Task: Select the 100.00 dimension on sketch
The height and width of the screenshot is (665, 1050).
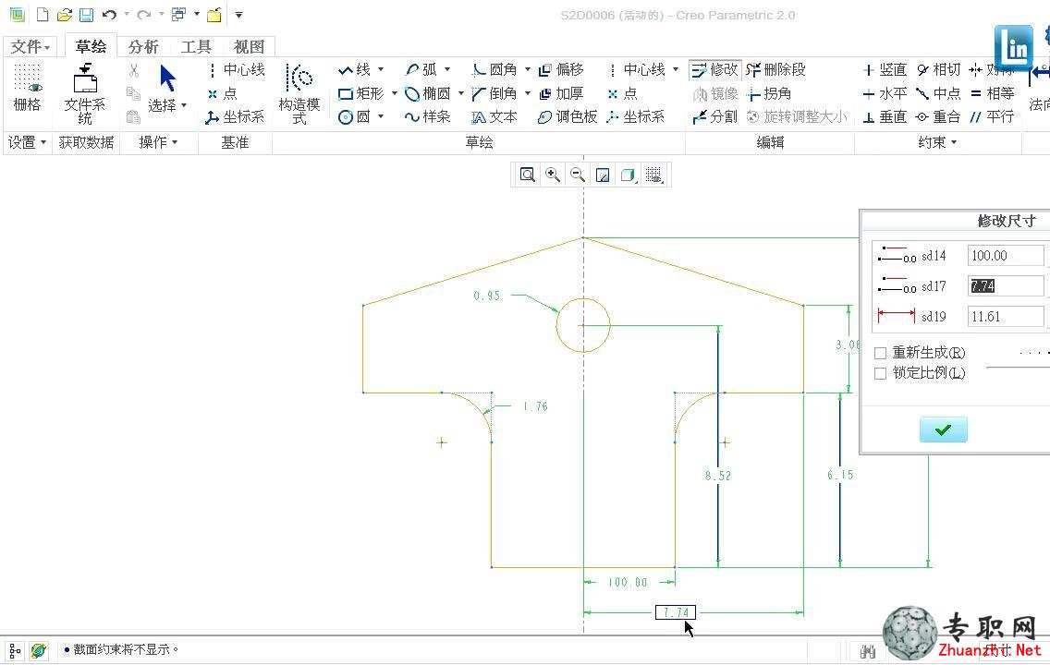Action: [x=628, y=582]
